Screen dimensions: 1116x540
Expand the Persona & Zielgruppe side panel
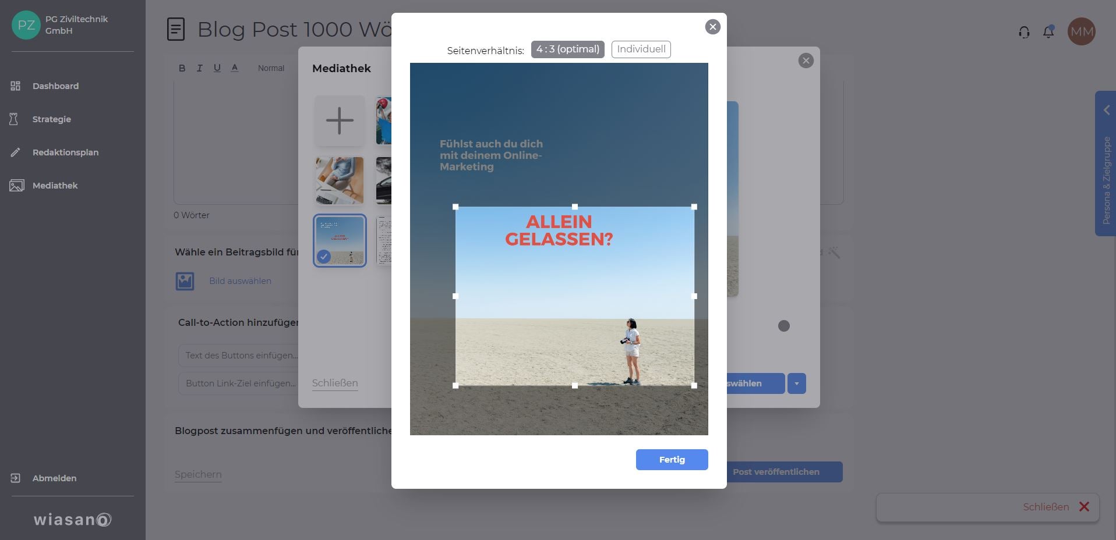click(1106, 110)
